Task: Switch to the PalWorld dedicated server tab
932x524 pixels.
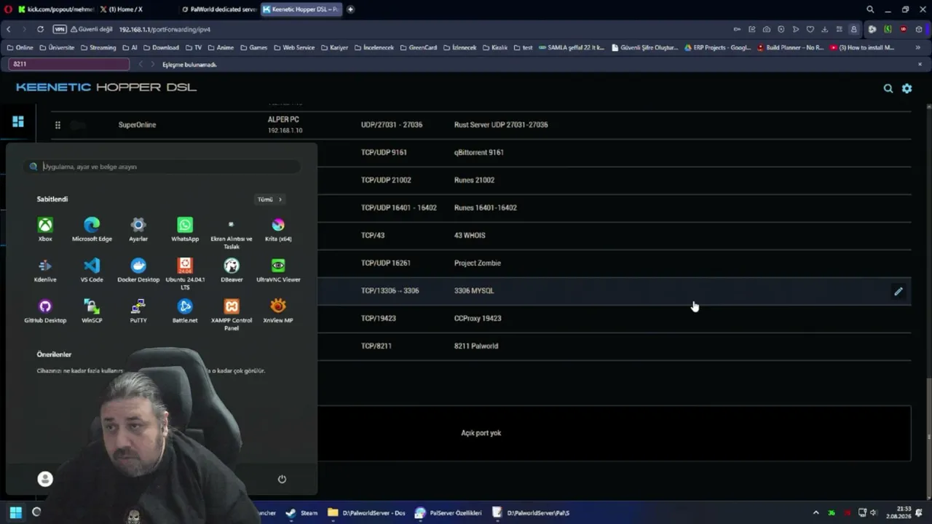Action: pos(218,9)
